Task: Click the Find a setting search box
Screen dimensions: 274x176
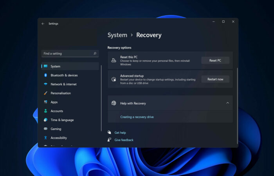Action: pos(70,54)
